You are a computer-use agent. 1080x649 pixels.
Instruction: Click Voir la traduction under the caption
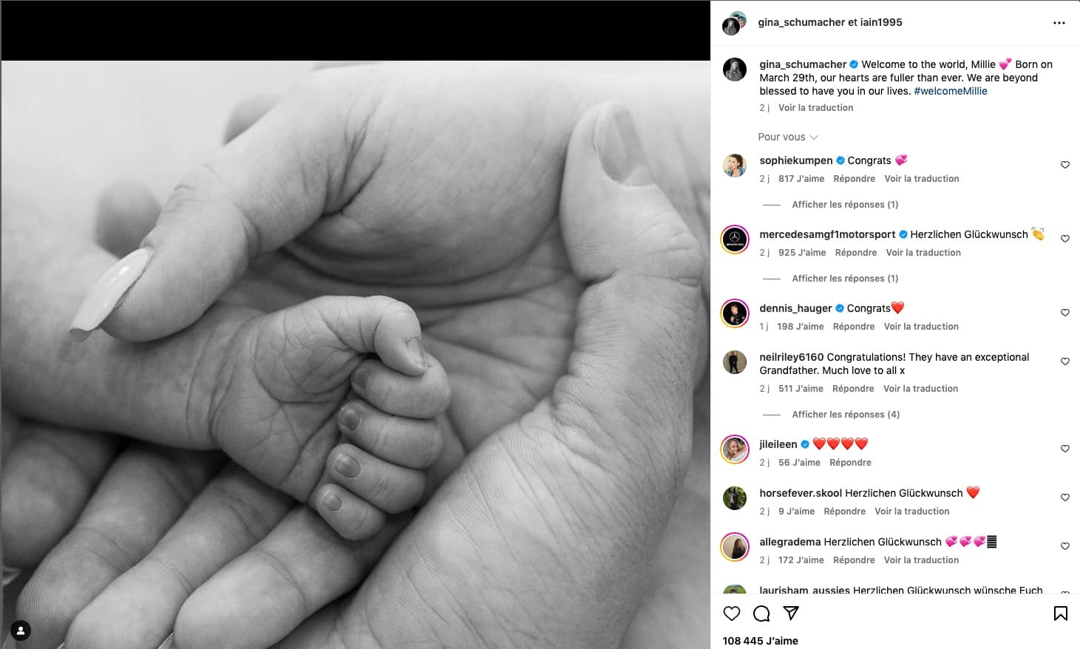tap(815, 108)
